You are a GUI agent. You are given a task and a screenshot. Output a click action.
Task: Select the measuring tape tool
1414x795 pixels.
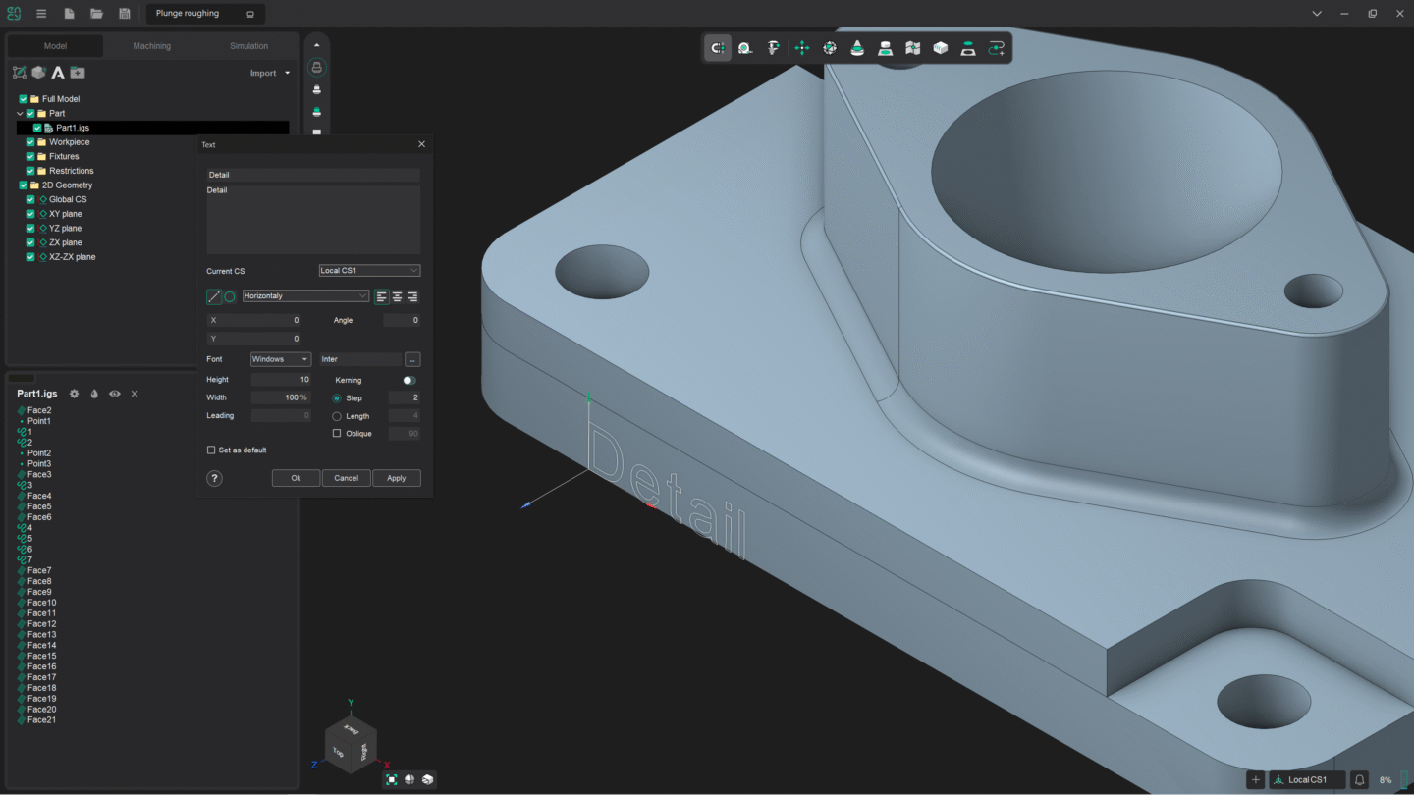[744, 47]
